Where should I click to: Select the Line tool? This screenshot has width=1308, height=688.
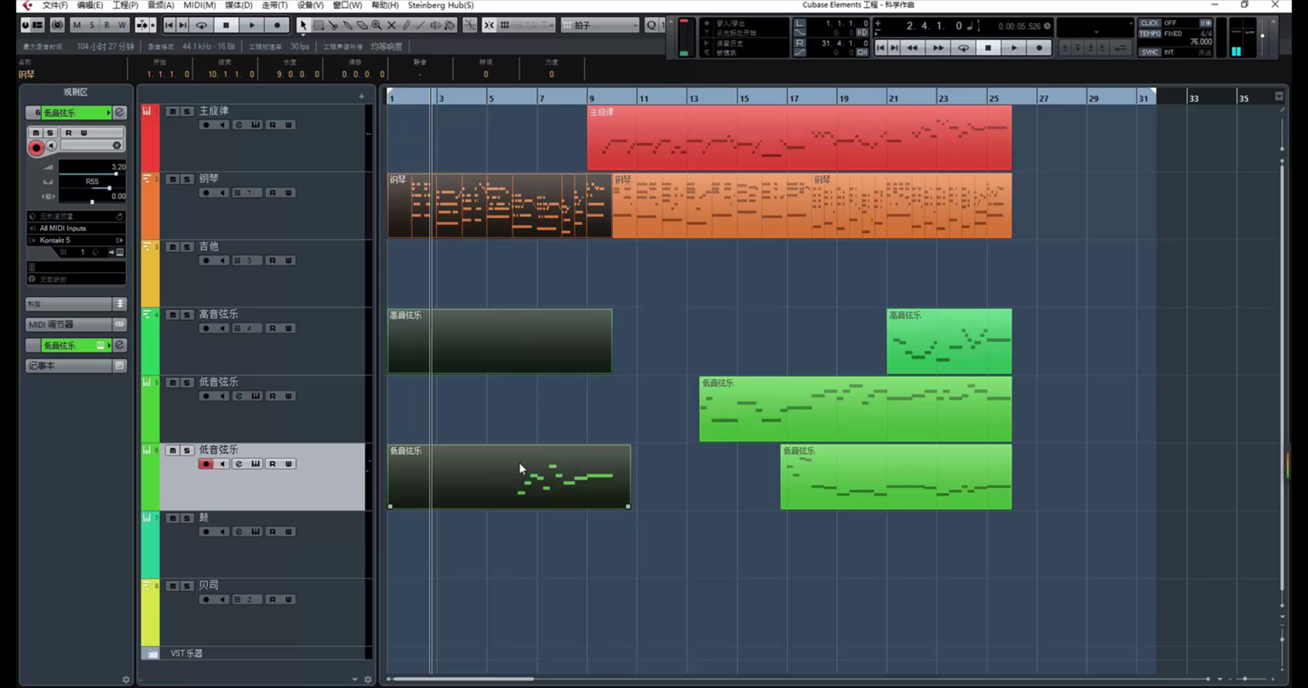tap(420, 25)
